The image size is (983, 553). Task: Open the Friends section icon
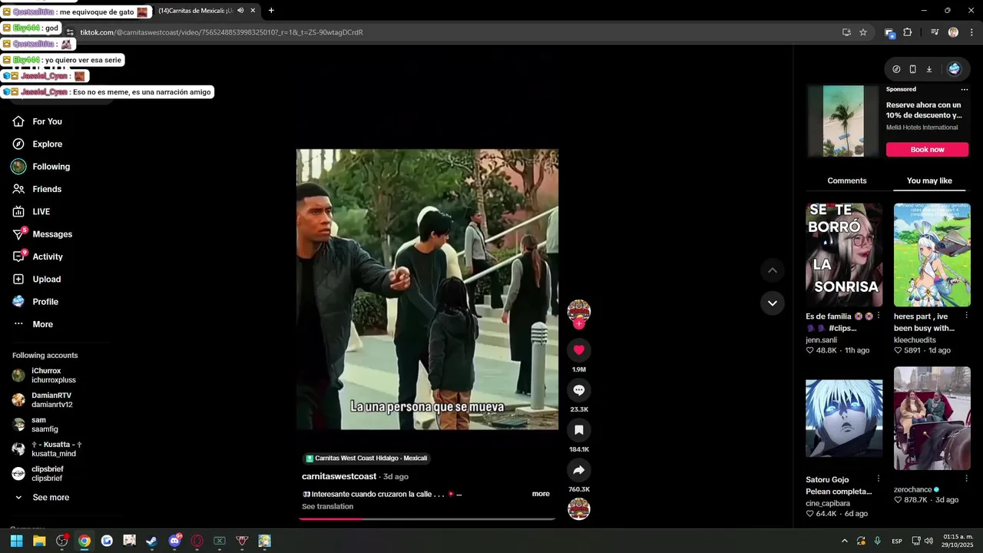(18, 189)
